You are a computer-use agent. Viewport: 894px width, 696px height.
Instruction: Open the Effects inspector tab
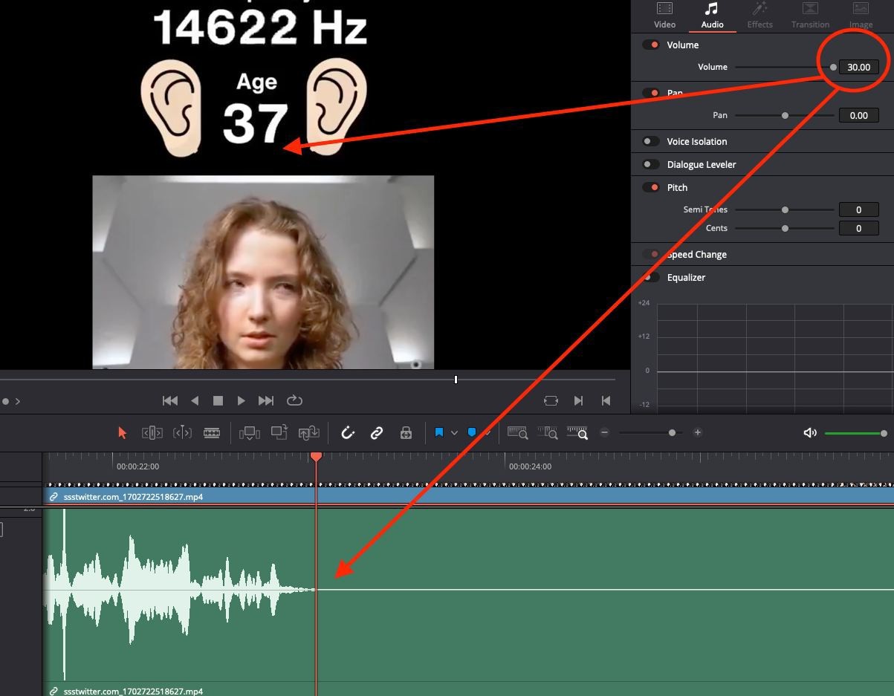pyautogui.click(x=759, y=16)
